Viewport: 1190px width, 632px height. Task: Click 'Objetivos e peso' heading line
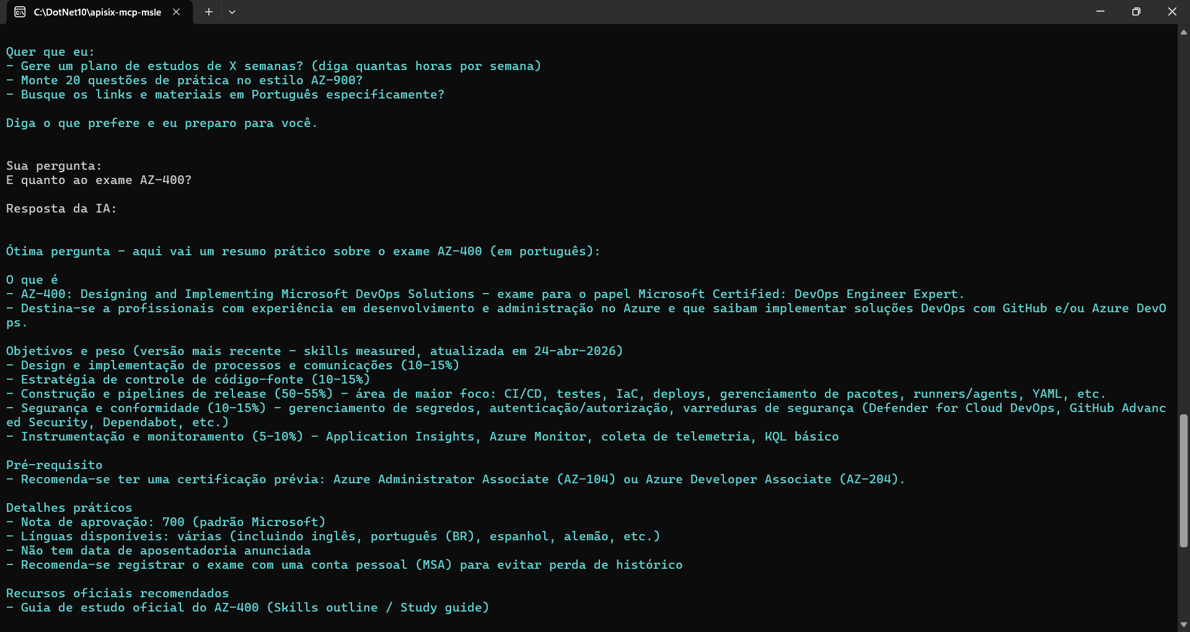point(314,351)
